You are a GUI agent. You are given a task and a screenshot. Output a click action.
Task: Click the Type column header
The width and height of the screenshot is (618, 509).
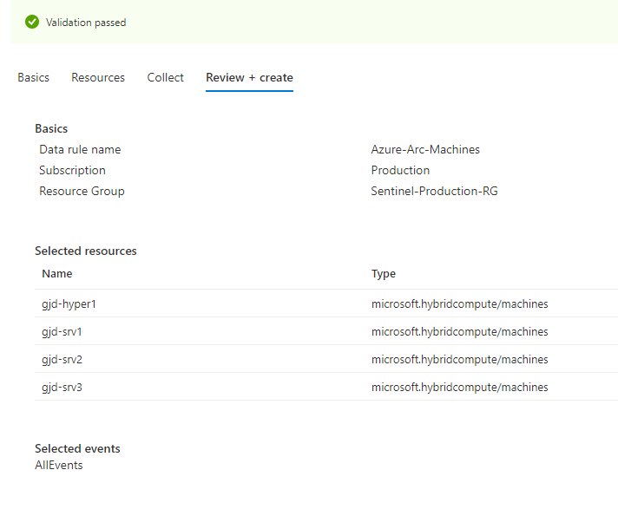pos(384,273)
